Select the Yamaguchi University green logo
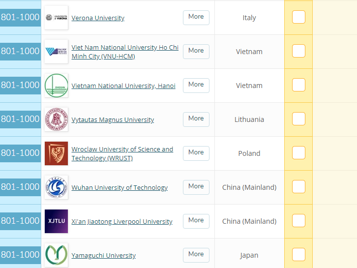The width and height of the screenshot is (357, 268). coord(56,255)
